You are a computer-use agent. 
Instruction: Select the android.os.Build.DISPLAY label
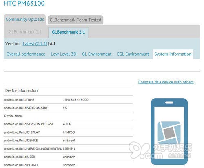pos(22,132)
